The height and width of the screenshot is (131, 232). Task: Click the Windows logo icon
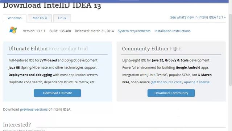[x=13, y=30]
